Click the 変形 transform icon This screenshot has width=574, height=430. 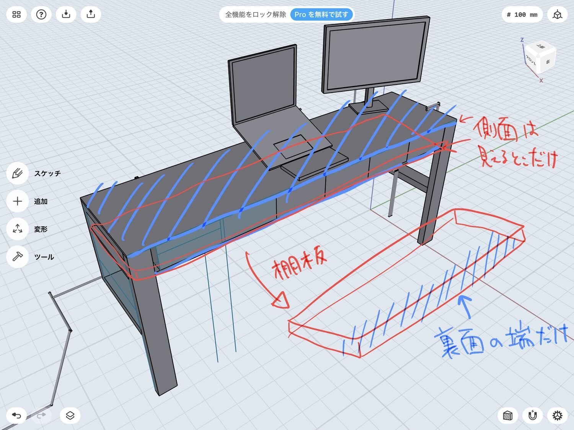[17, 229]
